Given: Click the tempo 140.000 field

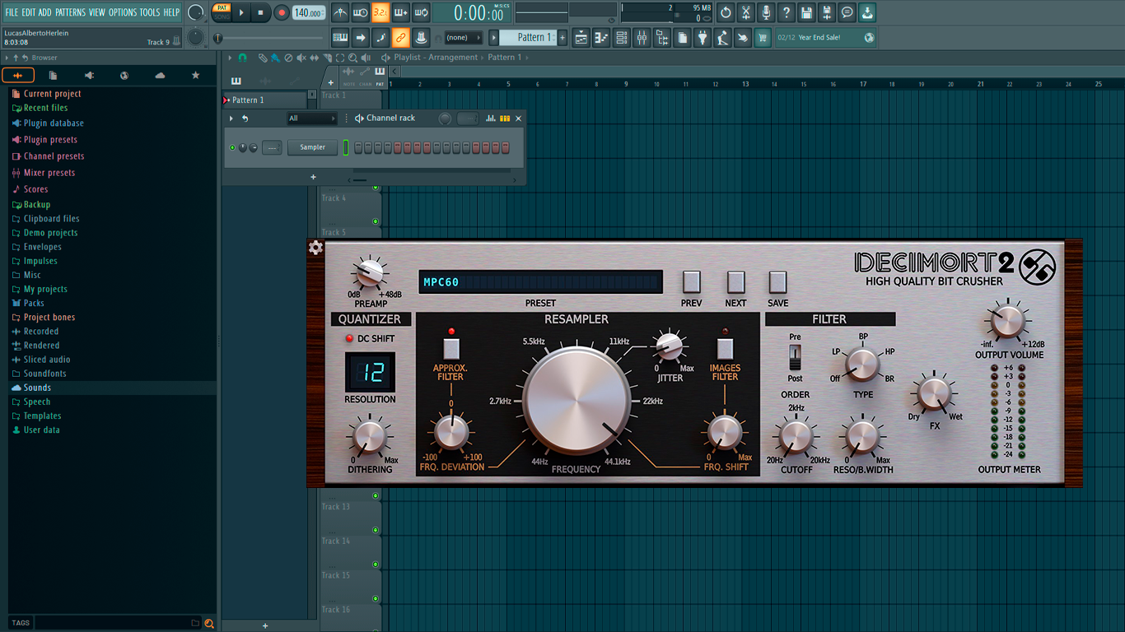Looking at the screenshot, I should tap(309, 12).
